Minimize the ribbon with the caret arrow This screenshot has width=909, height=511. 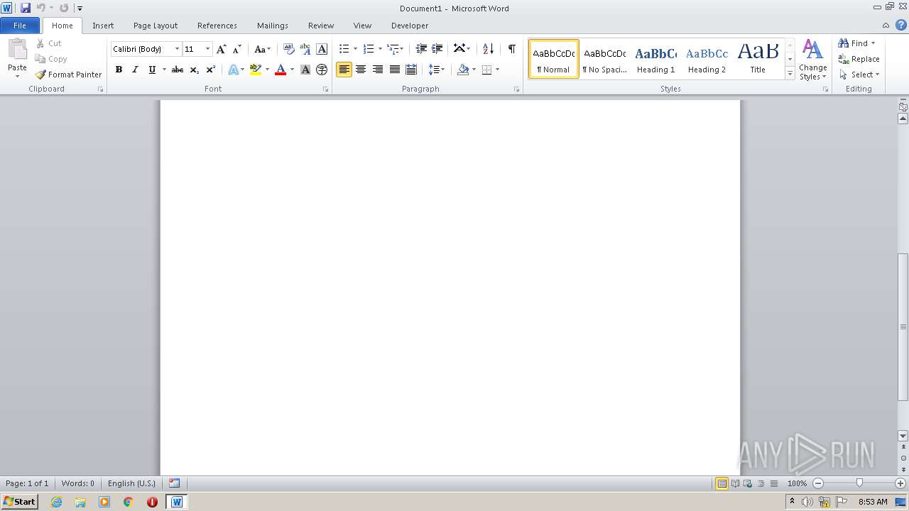coord(886,25)
